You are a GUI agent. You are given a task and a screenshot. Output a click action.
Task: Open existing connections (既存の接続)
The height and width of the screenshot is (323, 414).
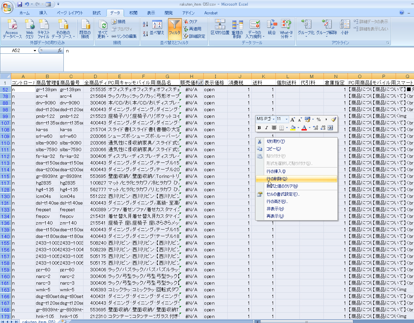tap(85, 29)
